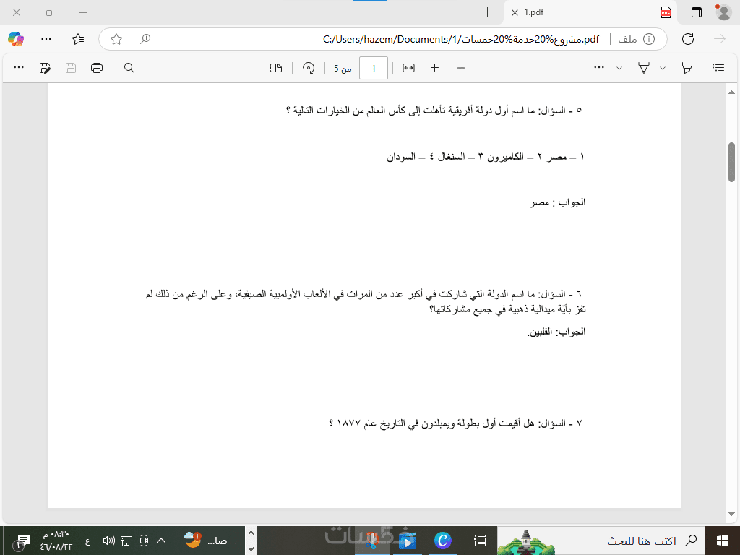Open the Favorites list
Screen dimensions: 740x555
click(78, 39)
